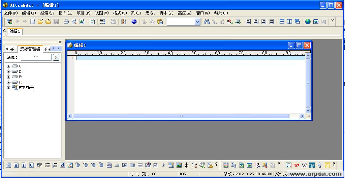Viewport: 345px width, 178px height.
Task: Tile windows vertically icon
Action: (289, 22)
